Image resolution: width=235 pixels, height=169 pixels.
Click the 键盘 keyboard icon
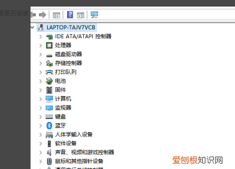[x=49, y=117]
